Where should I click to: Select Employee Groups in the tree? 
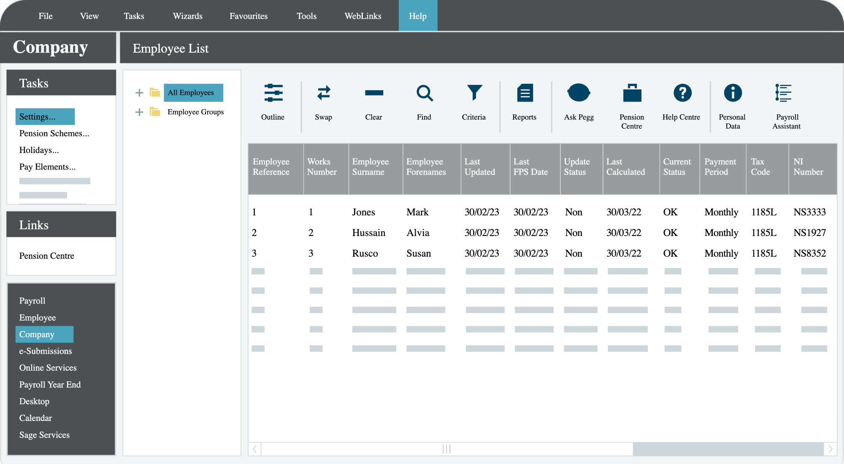(195, 112)
